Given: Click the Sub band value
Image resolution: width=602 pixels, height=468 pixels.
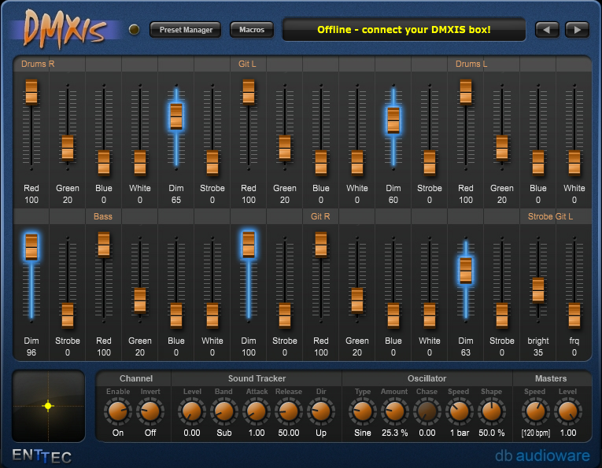Looking at the screenshot, I should tap(223, 433).
